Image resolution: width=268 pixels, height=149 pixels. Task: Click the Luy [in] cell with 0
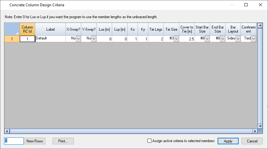pos(120,39)
